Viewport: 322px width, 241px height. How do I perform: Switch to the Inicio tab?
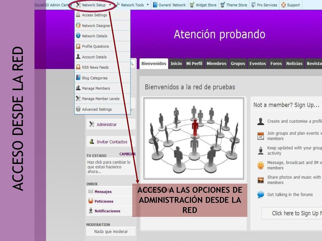point(176,63)
